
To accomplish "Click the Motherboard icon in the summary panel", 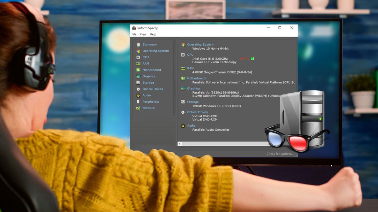I will [x=183, y=78].
